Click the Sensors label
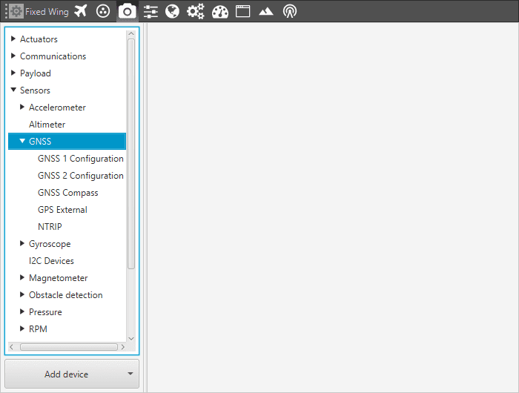Viewport: 519px width, 393px height. pyautogui.click(x=35, y=90)
